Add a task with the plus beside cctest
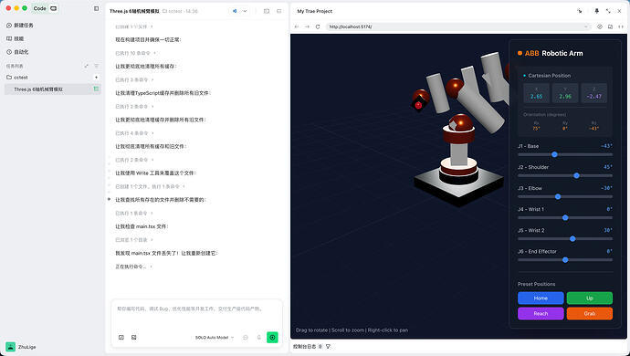Viewport: 630px width, 356px height. 96,78
